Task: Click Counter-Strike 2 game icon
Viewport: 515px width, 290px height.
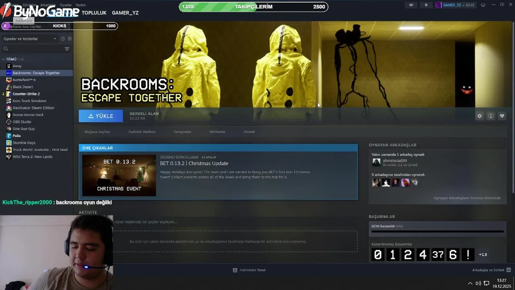Action: [x=9, y=94]
